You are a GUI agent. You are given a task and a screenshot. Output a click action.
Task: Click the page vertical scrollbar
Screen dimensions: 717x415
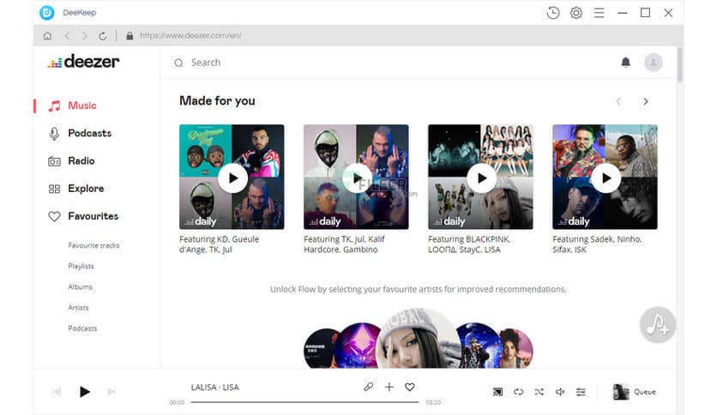(x=680, y=65)
